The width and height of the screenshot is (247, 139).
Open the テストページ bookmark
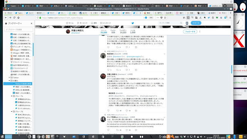coord(21,62)
